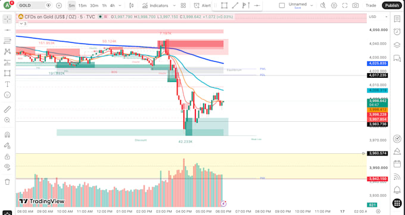Click the purple lightning event marker
405x215 pixels.
point(223,204)
